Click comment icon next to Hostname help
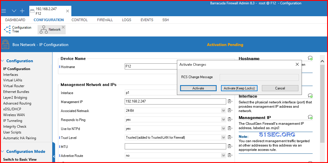 310,58
